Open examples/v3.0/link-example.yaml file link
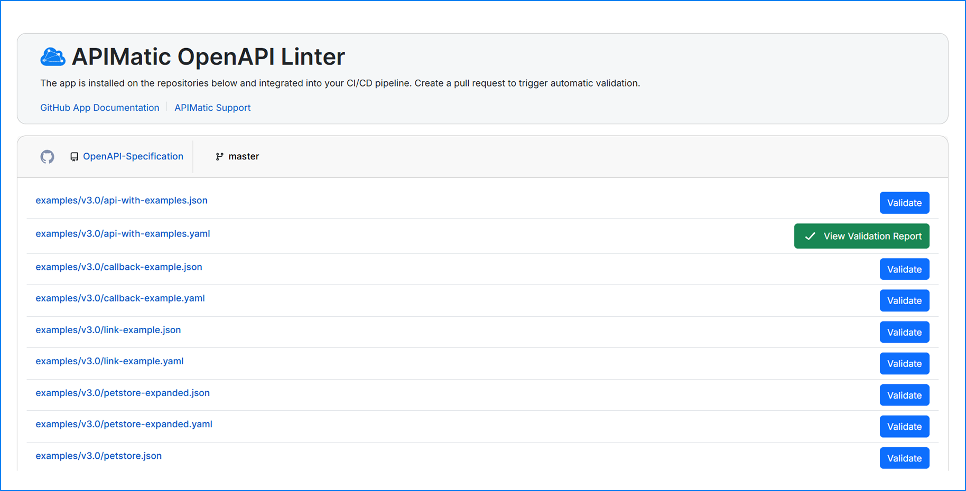 pos(109,361)
